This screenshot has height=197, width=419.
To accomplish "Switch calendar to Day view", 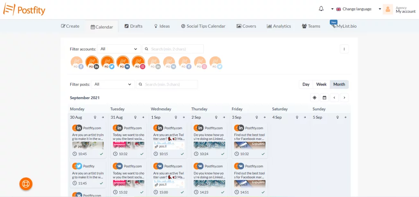I will [x=306, y=84].
